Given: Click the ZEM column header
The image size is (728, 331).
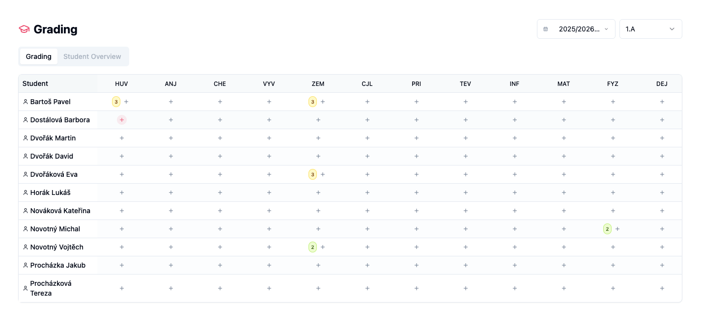Looking at the screenshot, I should pos(318,84).
